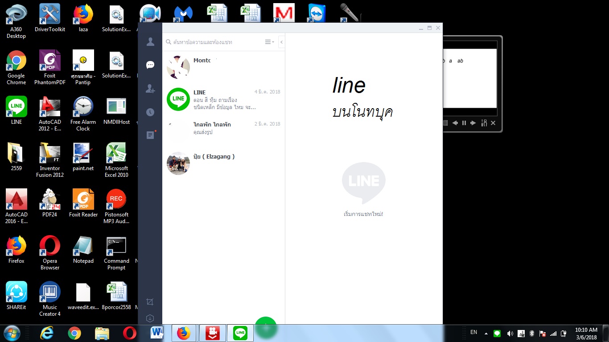The width and height of the screenshot is (609, 342).
Task: Open AutoCAD 2016 desktop shortcut
Action: 16,207
